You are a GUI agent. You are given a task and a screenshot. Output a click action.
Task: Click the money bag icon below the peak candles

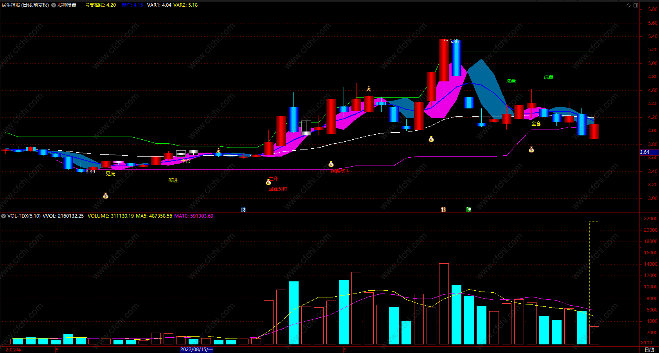coord(431,139)
